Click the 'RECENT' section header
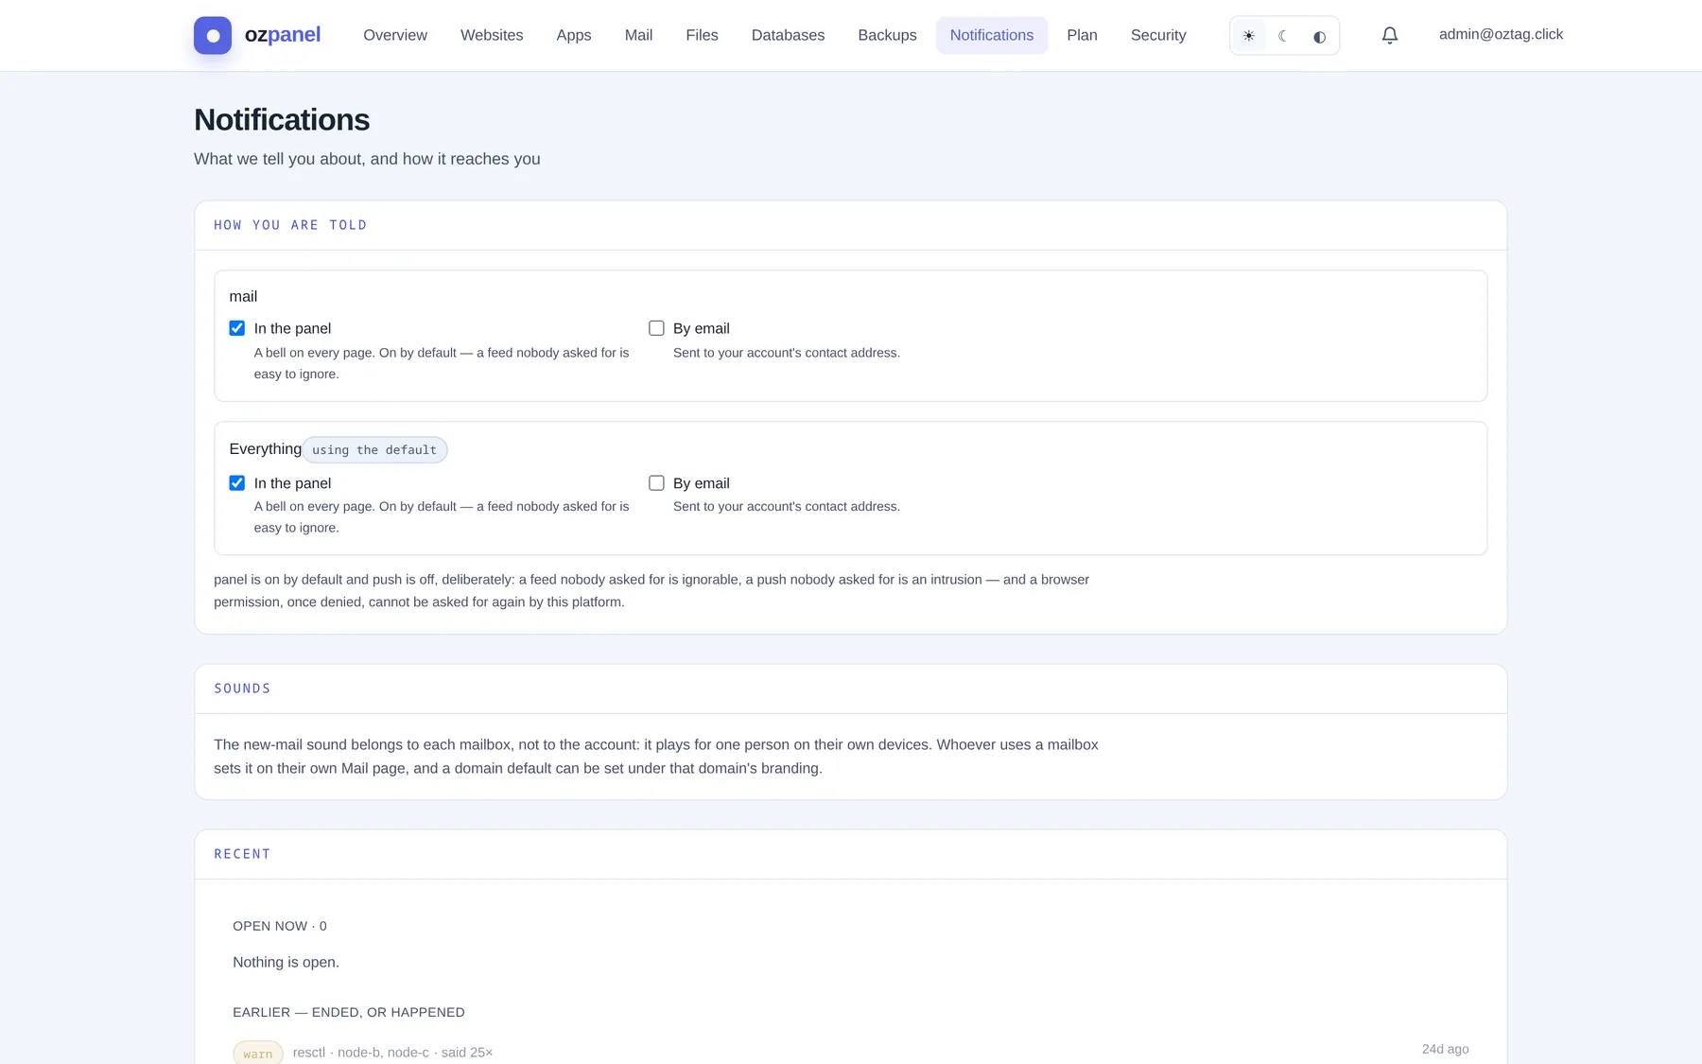 (x=242, y=854)
